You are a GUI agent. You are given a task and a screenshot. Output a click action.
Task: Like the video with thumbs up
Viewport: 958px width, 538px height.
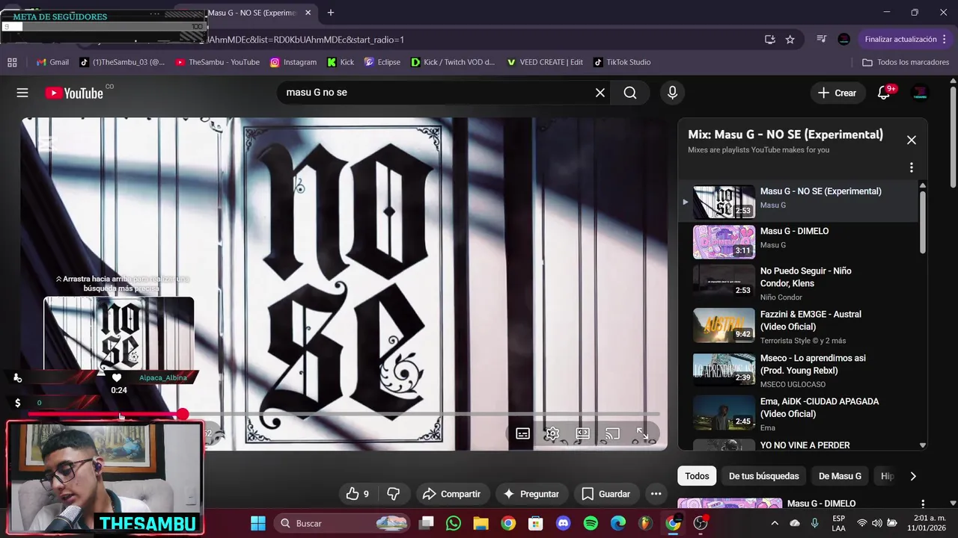[x=358, y=494]
